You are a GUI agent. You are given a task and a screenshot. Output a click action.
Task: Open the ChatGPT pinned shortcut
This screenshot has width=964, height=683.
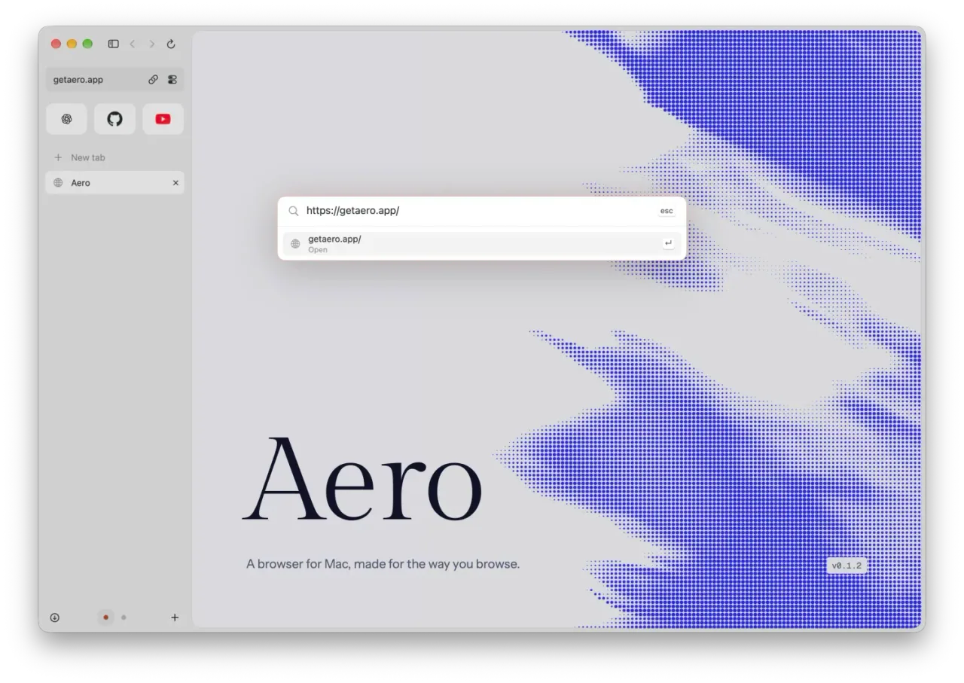66,119
